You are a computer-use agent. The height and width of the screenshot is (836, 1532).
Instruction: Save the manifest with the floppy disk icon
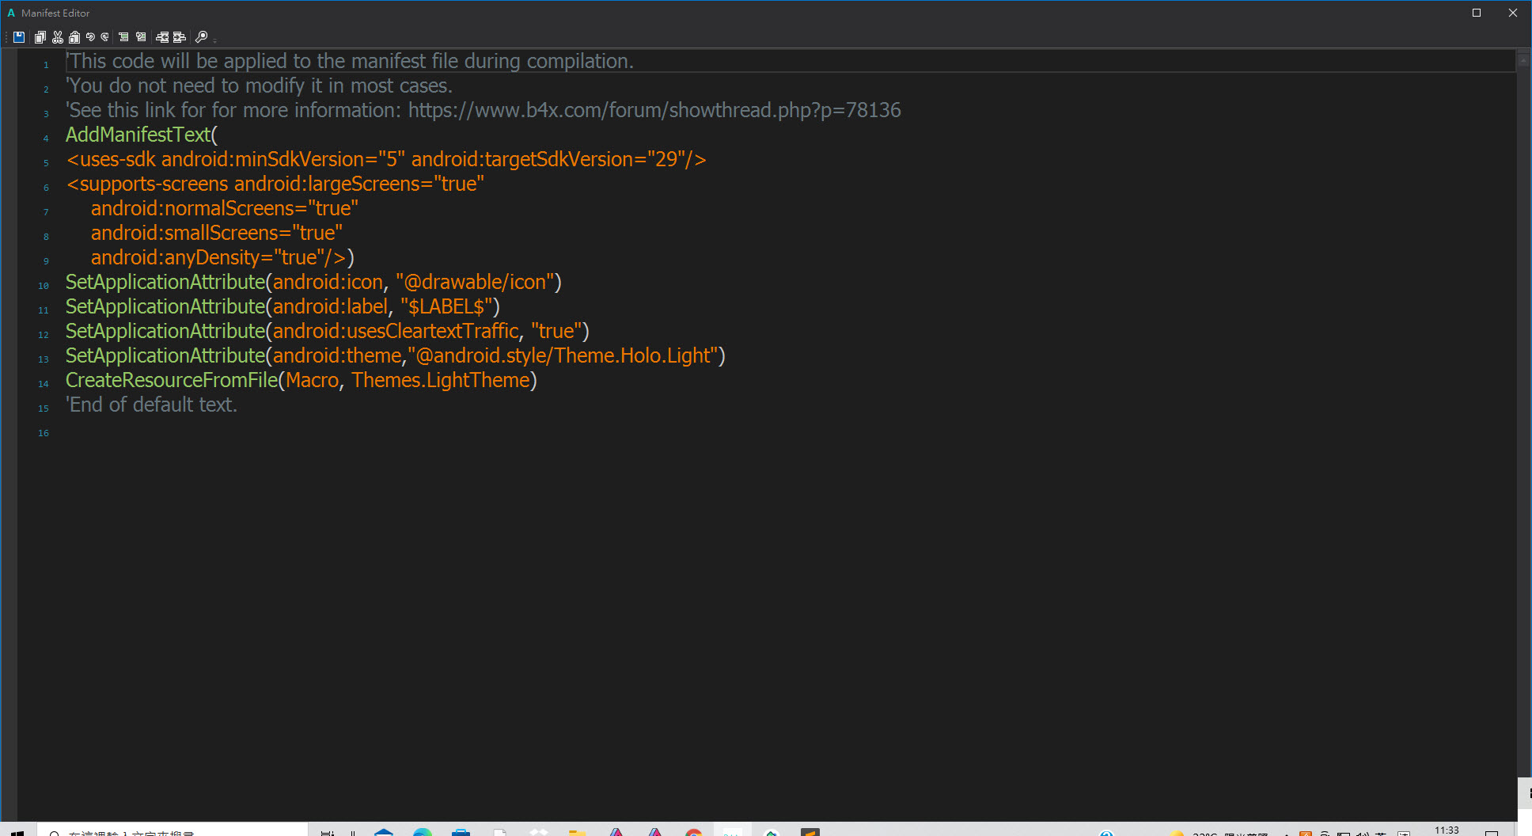tap(19, 36)
